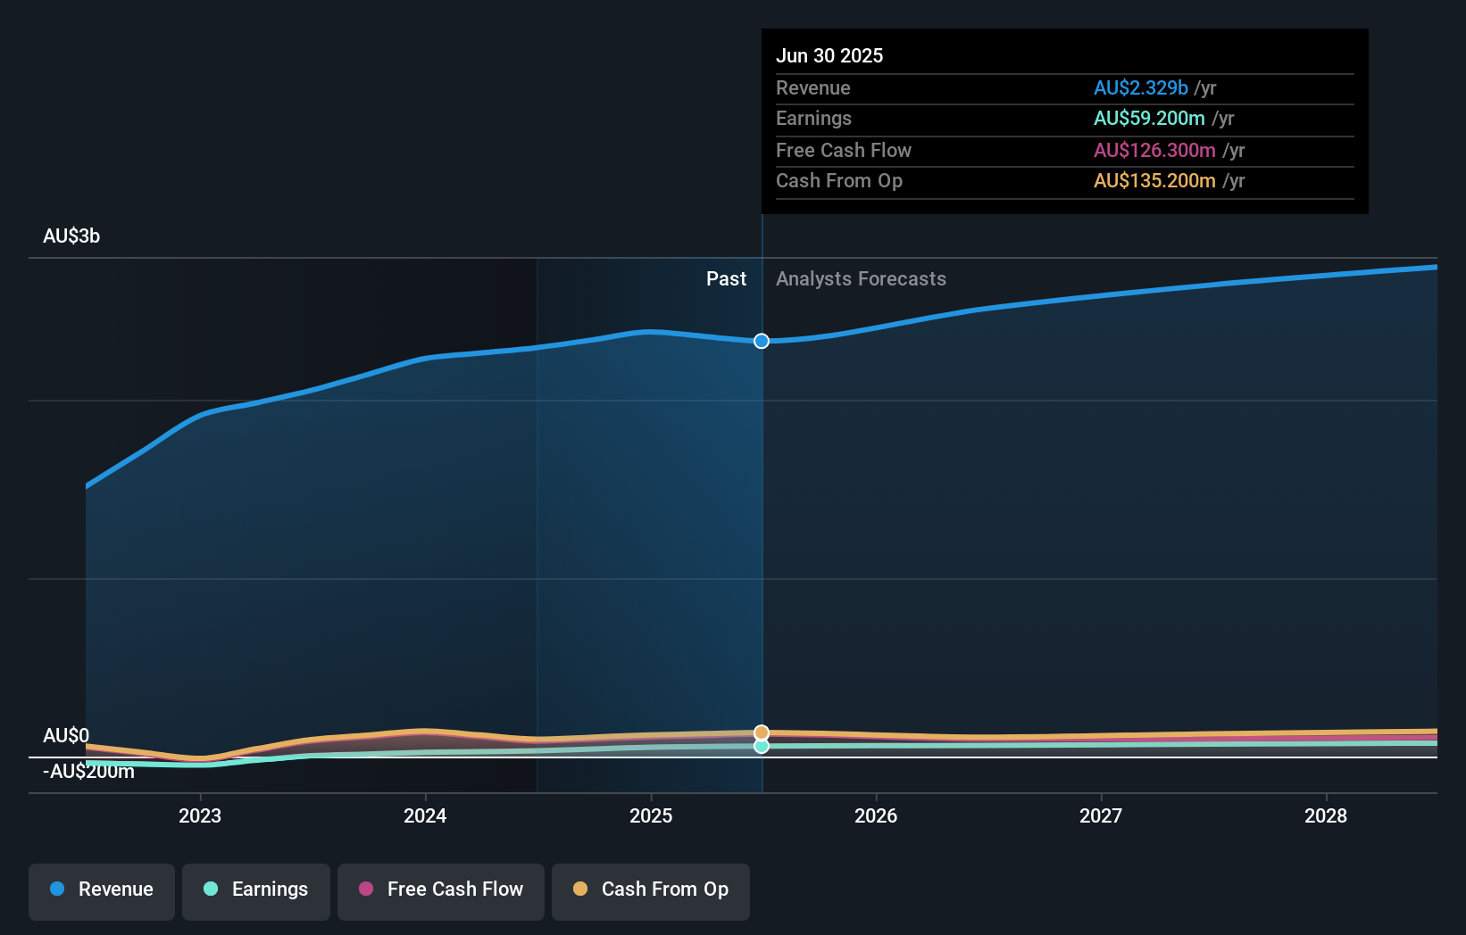Select the teal Earnings marker on the chart
This screenshot has height=935, width=1466.
pos(761,747)
